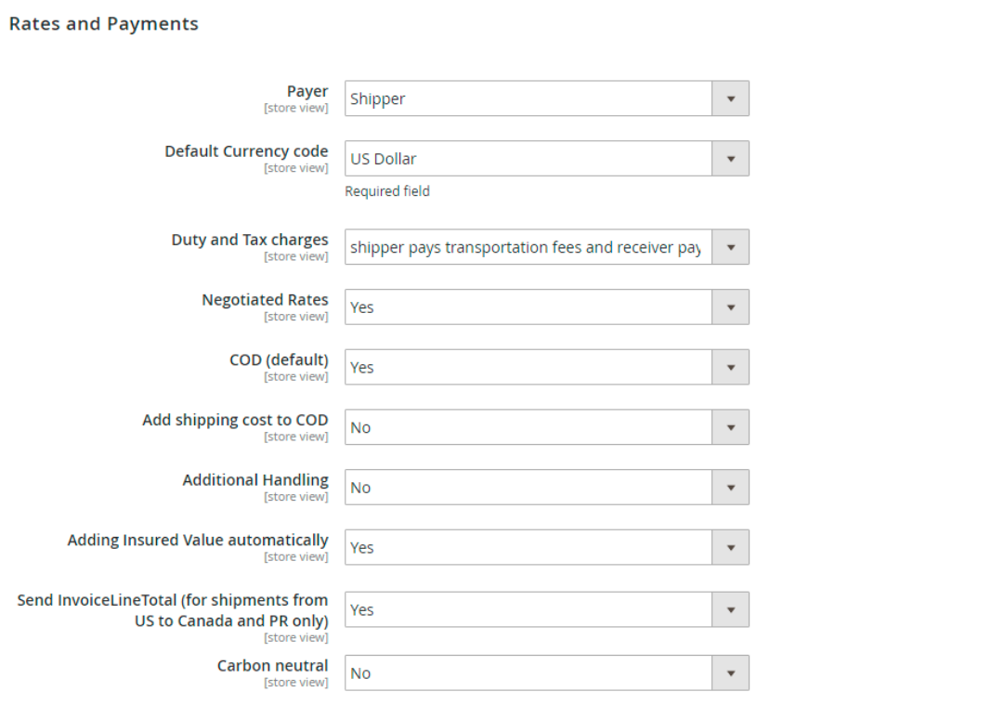
Task: Click the Rates and Payments section heading
Action: [104, 24]
